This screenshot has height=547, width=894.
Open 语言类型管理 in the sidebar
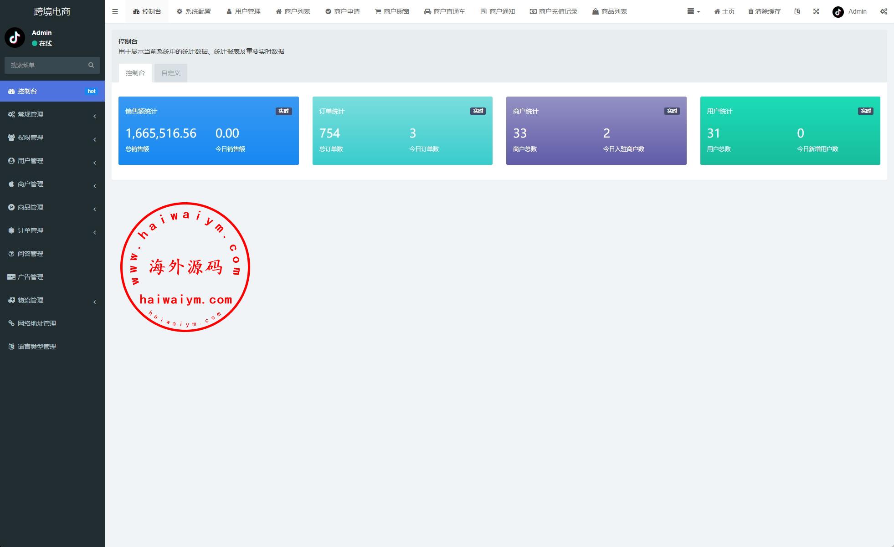(36, 347)
